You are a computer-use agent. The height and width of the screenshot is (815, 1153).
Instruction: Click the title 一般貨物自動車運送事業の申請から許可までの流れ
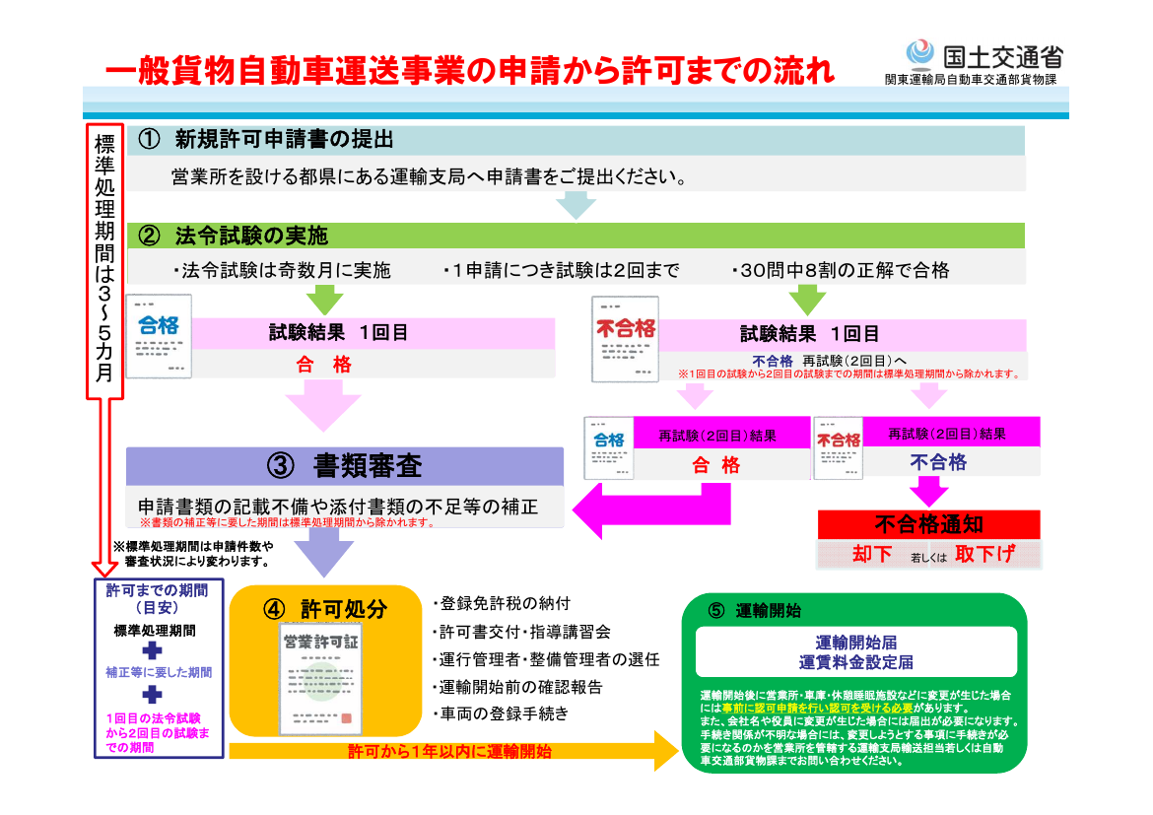470,71
